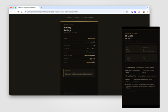Select the '2-second delay' timer value
Viewport: 168px width, 112px height.
(x=90, y=62)
